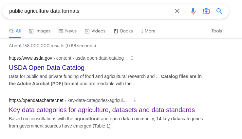Clear the search query with X icon
Image resolution: width=242 pixels, height=139 pixels.
coord(177,11)
